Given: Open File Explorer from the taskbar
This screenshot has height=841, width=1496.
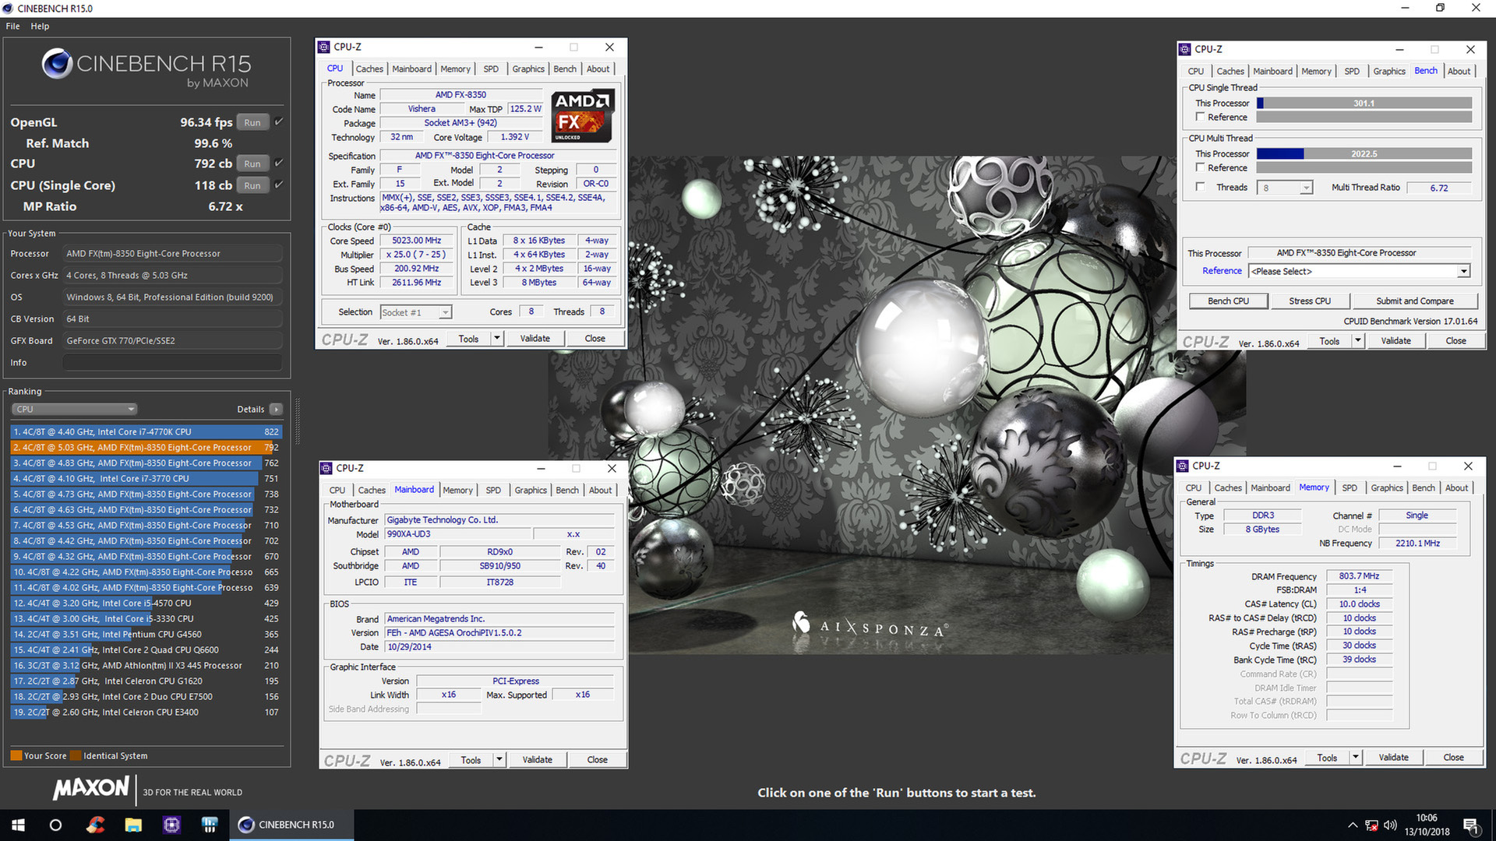Looking at the screenshot, I should 133,825.
